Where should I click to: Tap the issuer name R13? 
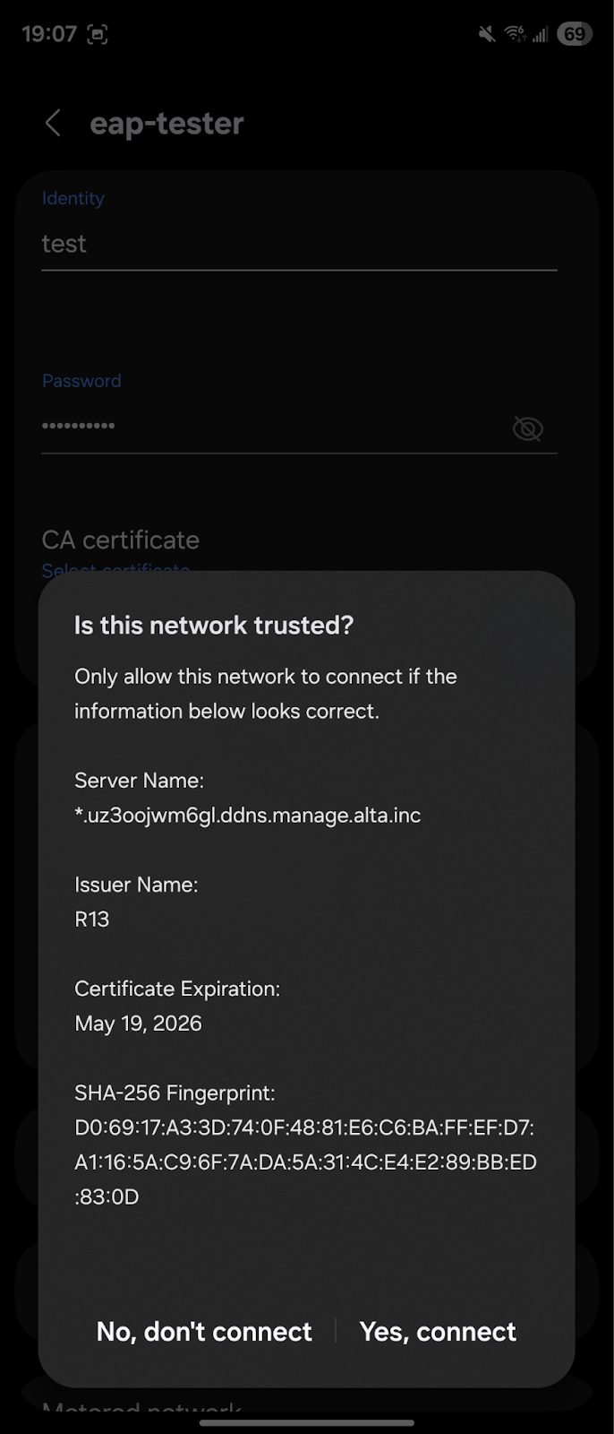tap(92, 920)
